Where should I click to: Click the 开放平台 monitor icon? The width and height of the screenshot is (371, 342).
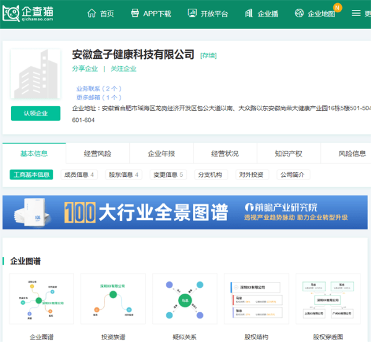click(192, 13)
